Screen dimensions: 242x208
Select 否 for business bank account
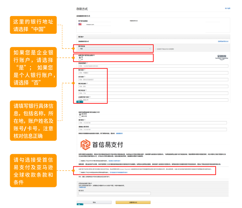click(x=80, y=60)
